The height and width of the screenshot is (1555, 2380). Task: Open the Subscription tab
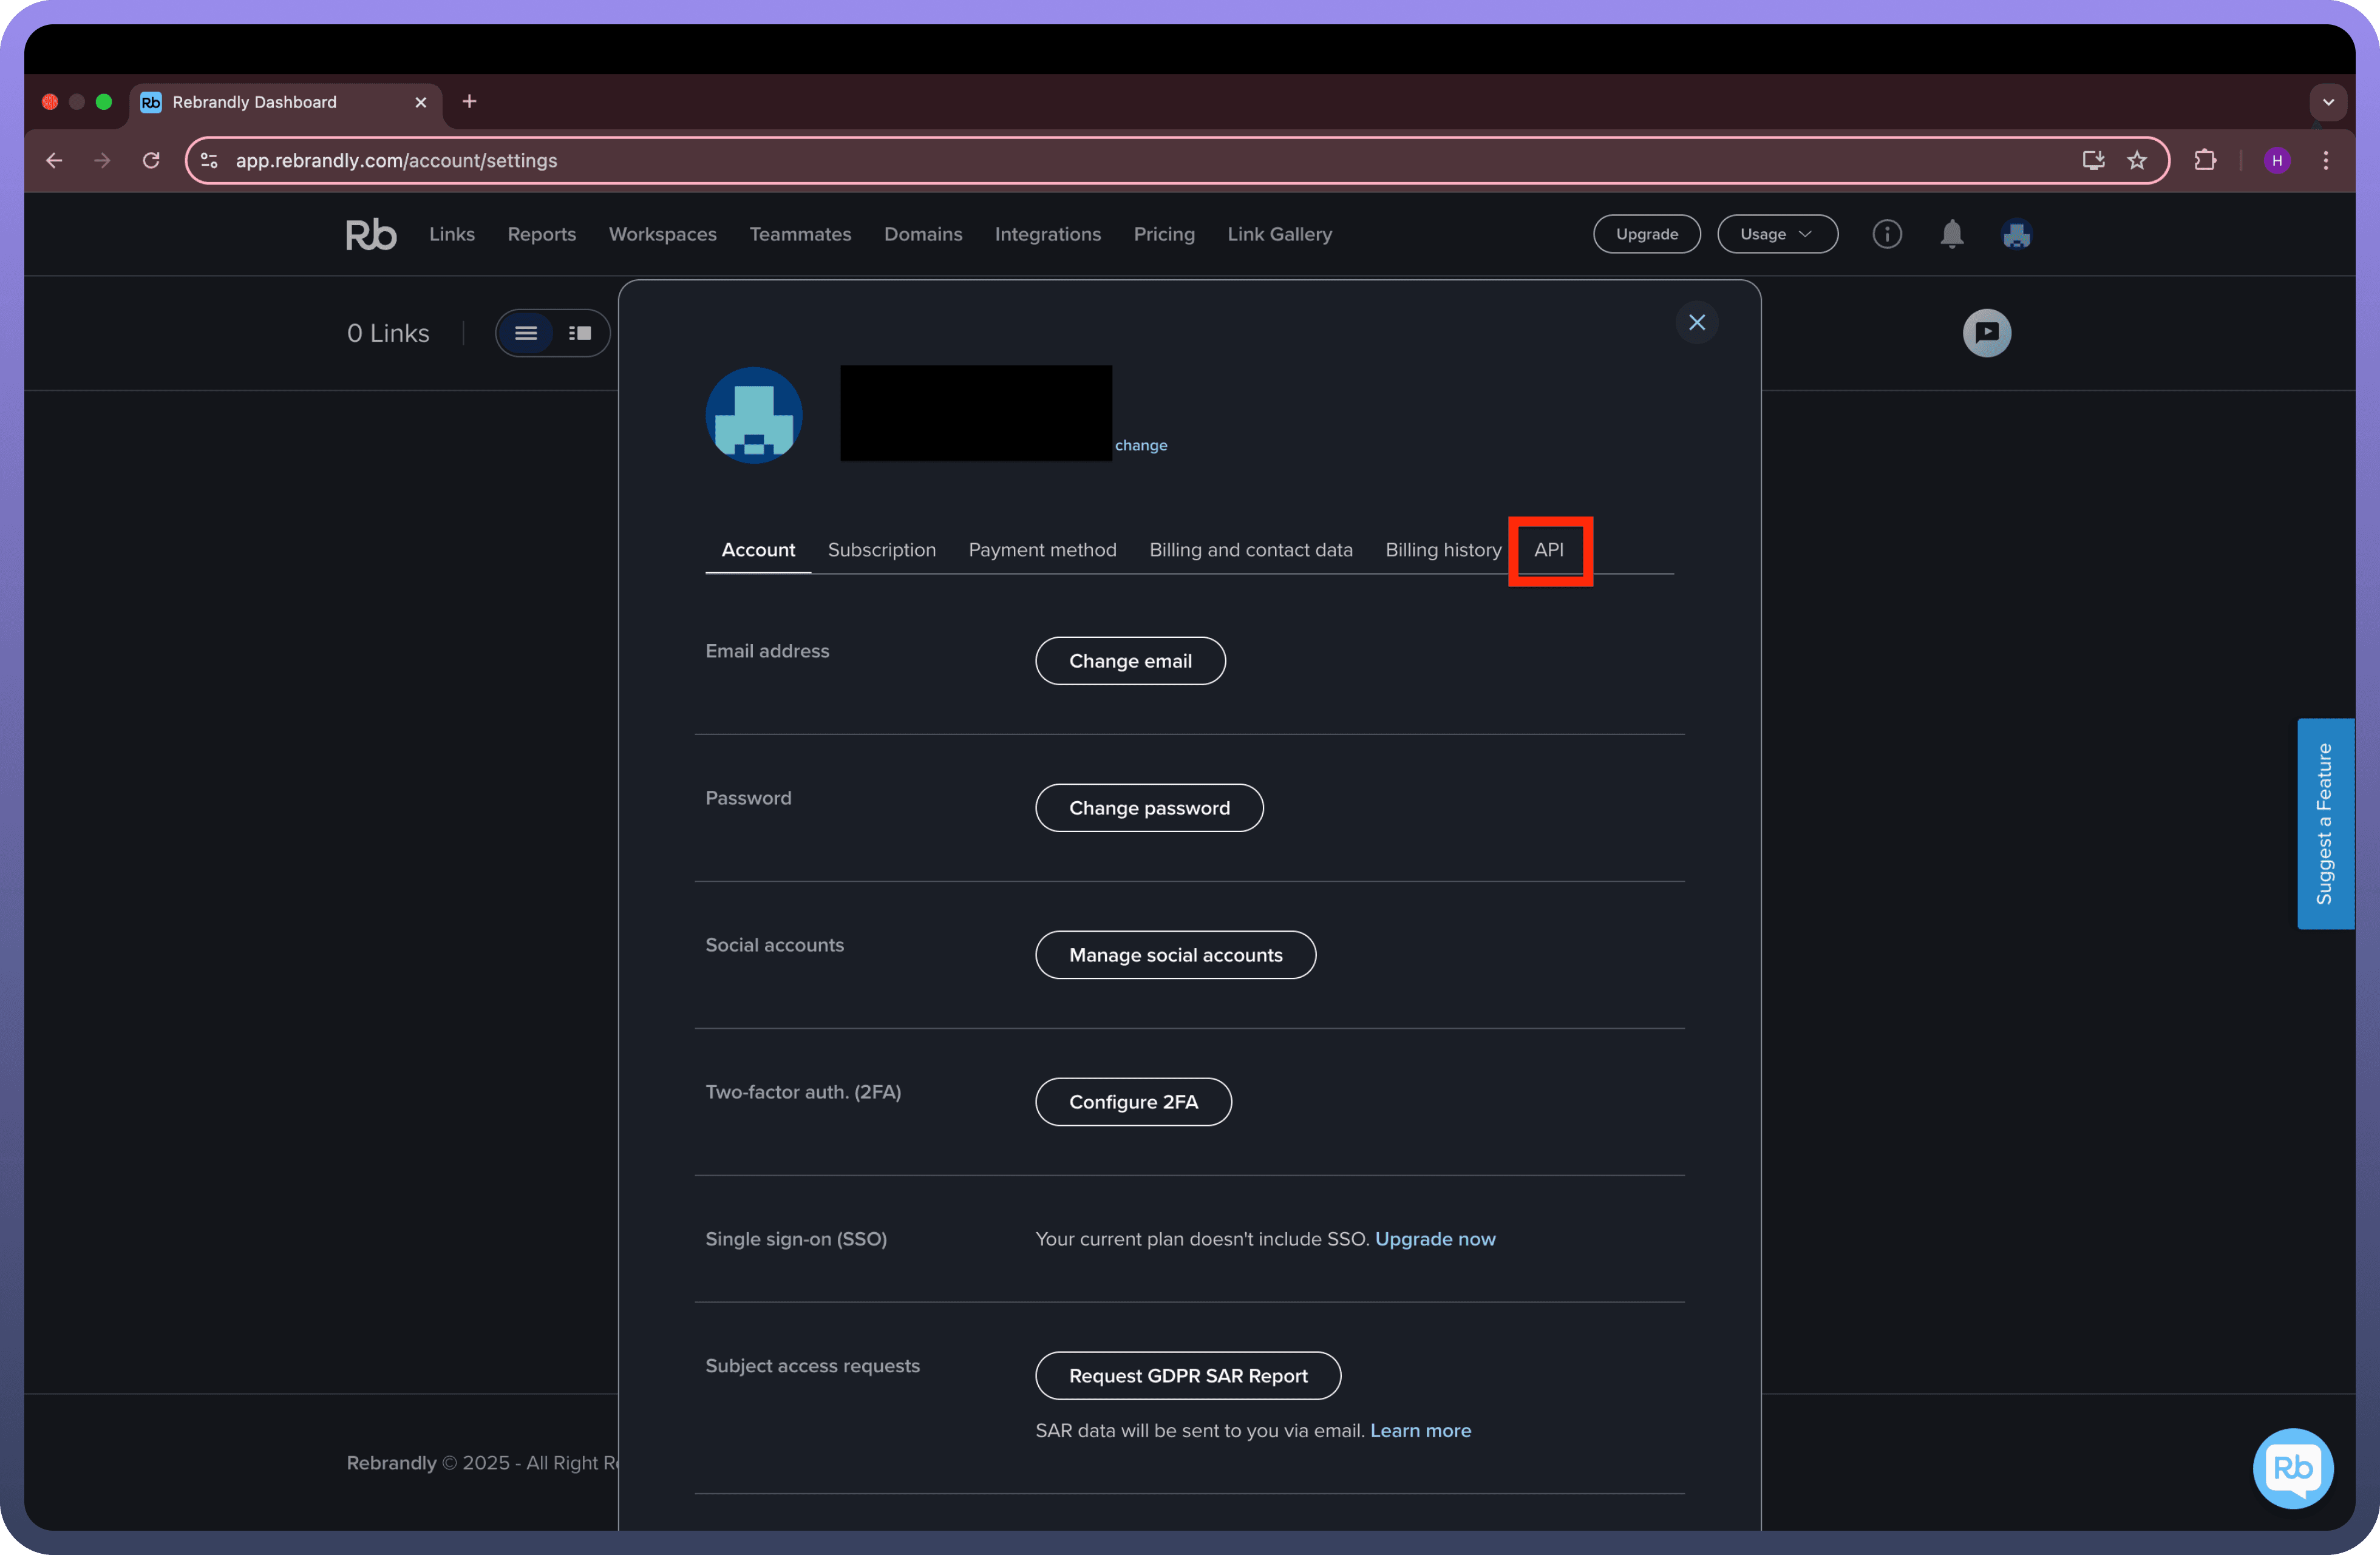click(x=881, y=550)
